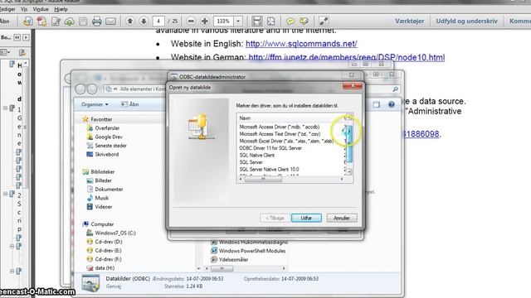Click the driver list horizontal scrollbar thumb
Image resolution: width=531 pixels, height=298 pixels.
coord(263,179)
